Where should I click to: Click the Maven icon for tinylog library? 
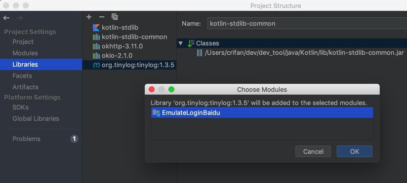coord(96,65)
